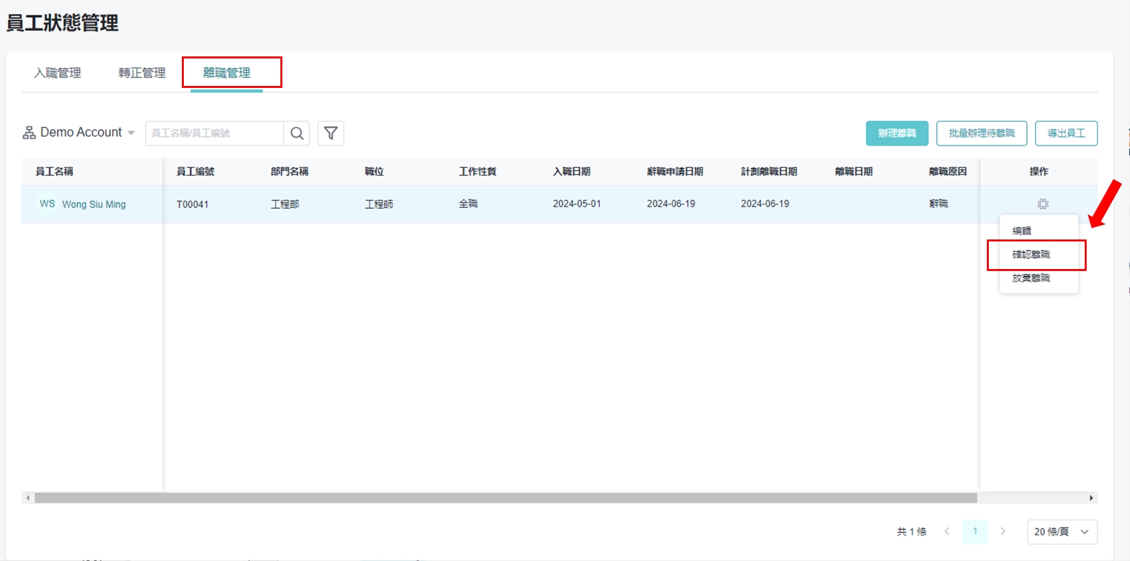Choose 放棄離職 in the action menu
1130x561 pixels.
[1031, 278]
